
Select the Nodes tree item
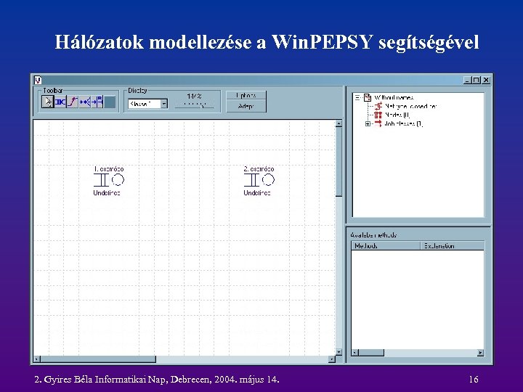tap(397, 115)
